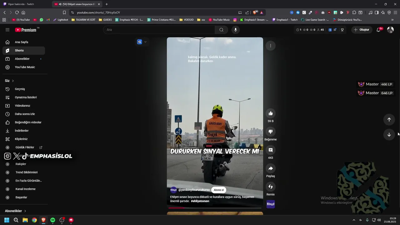Select Shorts in the sidebar

[x=24, y=50]
